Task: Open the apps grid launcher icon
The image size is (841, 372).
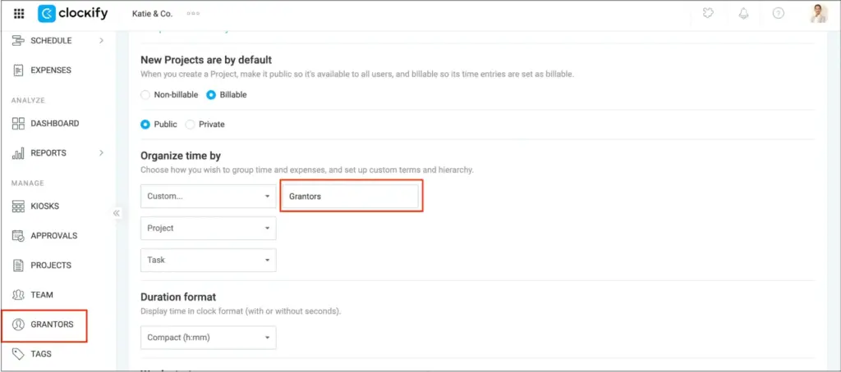Action: 20,14
